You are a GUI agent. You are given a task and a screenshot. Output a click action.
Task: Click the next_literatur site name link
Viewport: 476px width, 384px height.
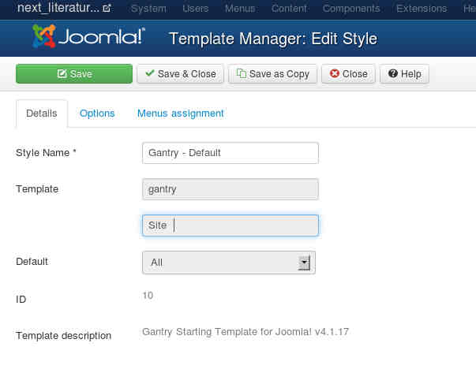58,9
